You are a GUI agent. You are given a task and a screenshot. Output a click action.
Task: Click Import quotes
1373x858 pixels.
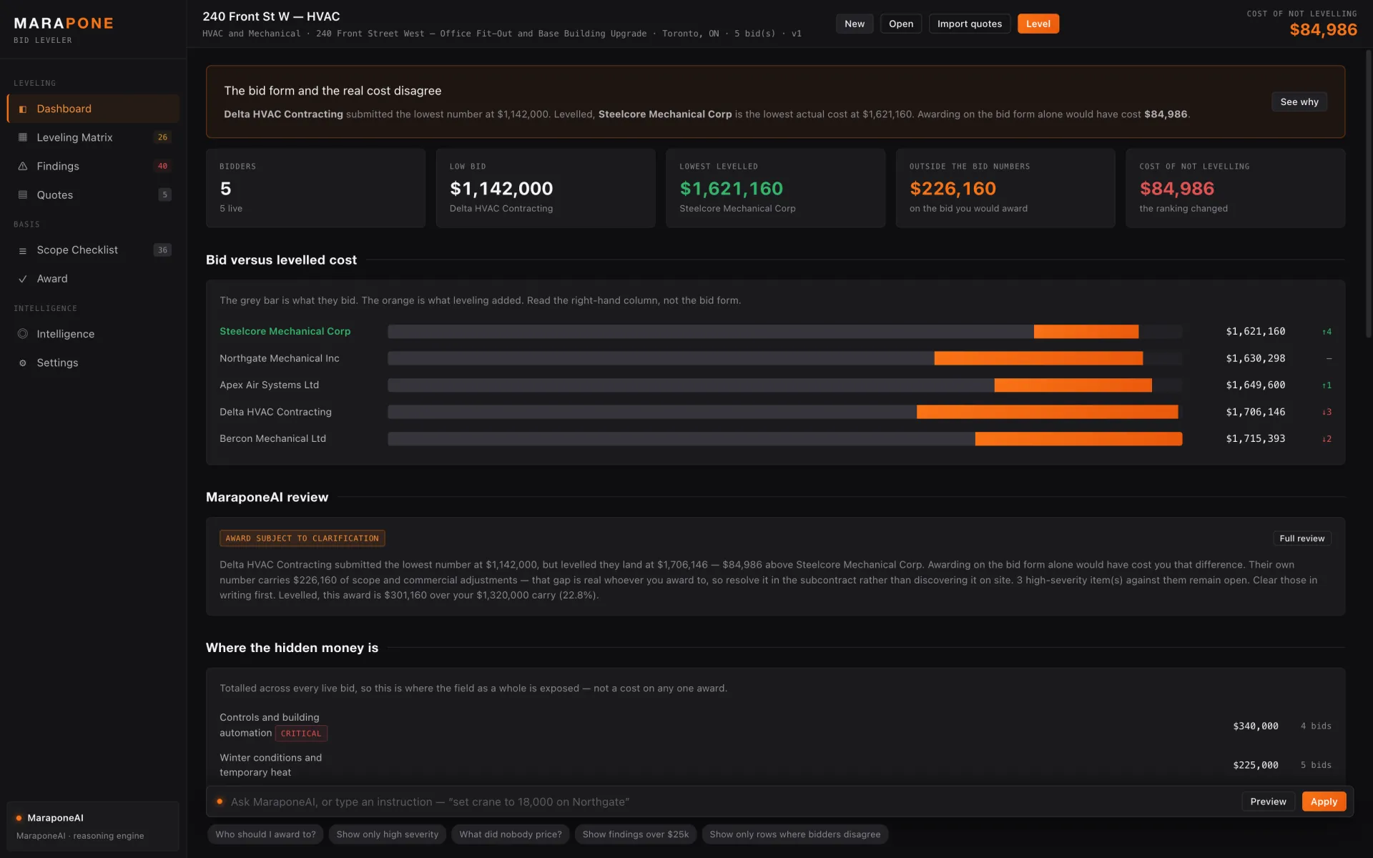pos(970,24)
